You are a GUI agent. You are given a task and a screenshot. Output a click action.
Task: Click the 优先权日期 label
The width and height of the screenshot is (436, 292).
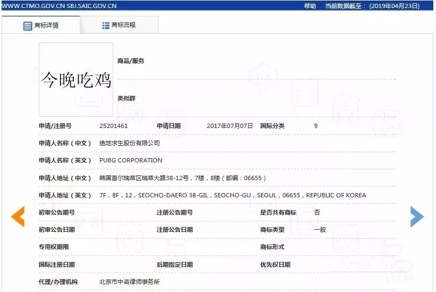[x=275, y=265]
